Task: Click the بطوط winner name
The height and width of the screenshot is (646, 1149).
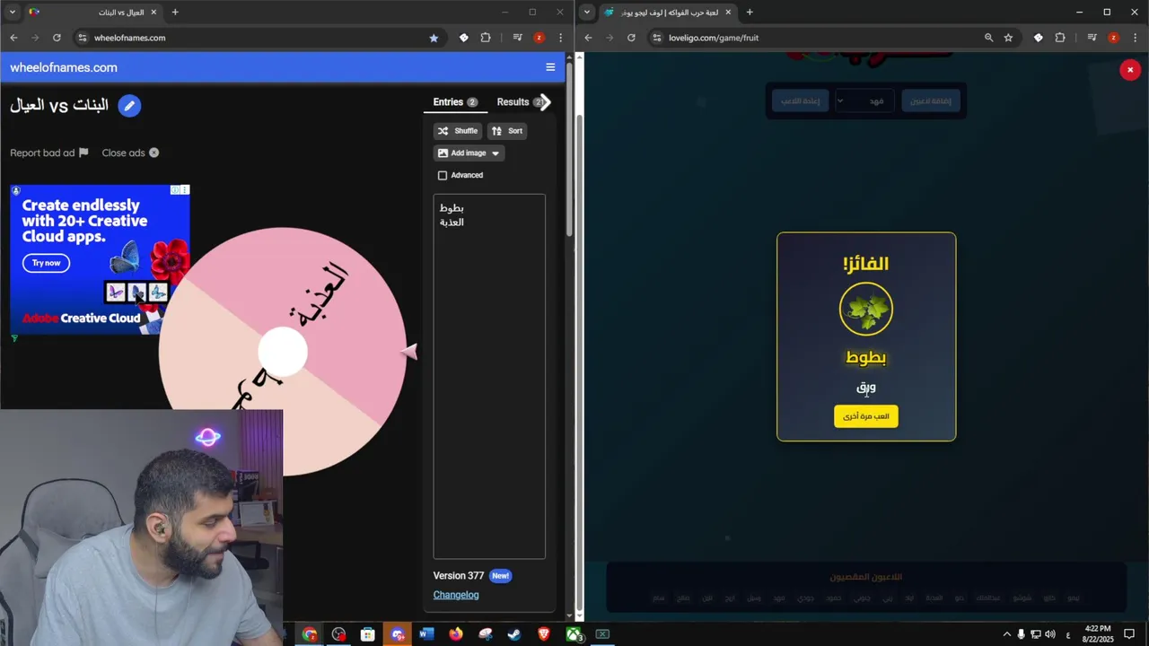Action: pyautogui.click(x=866, y=357)
